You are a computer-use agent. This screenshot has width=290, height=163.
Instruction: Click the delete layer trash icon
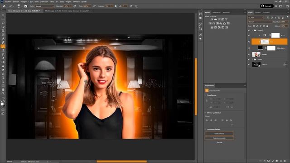tap(285, 161)
